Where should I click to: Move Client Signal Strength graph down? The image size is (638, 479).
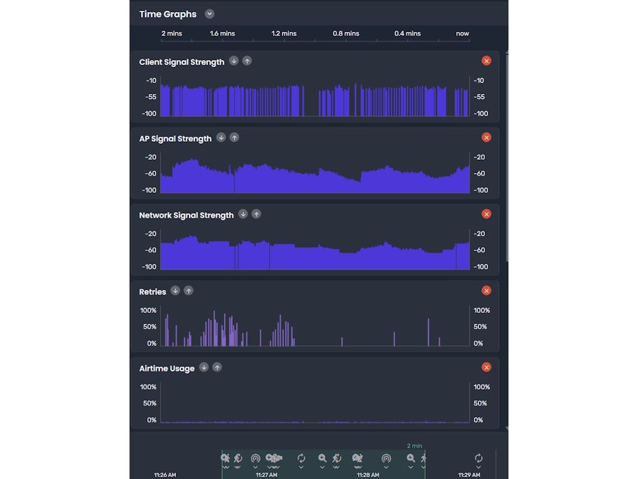click(234, 61)
